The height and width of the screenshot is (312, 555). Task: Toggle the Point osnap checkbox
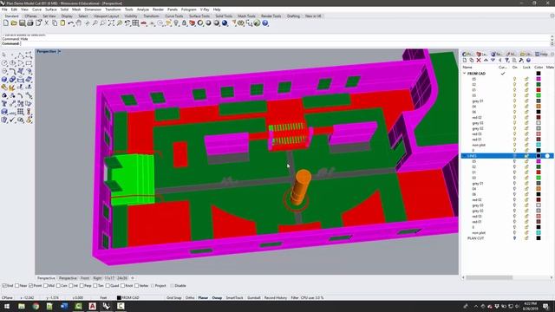(x=31, y=285)
